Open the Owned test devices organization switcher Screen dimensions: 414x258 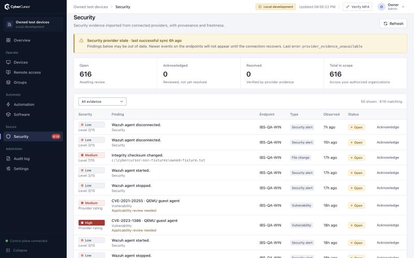click(33, 24)
